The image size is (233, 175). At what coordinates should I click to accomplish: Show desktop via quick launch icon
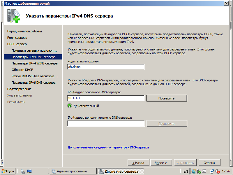click(29, 171)
